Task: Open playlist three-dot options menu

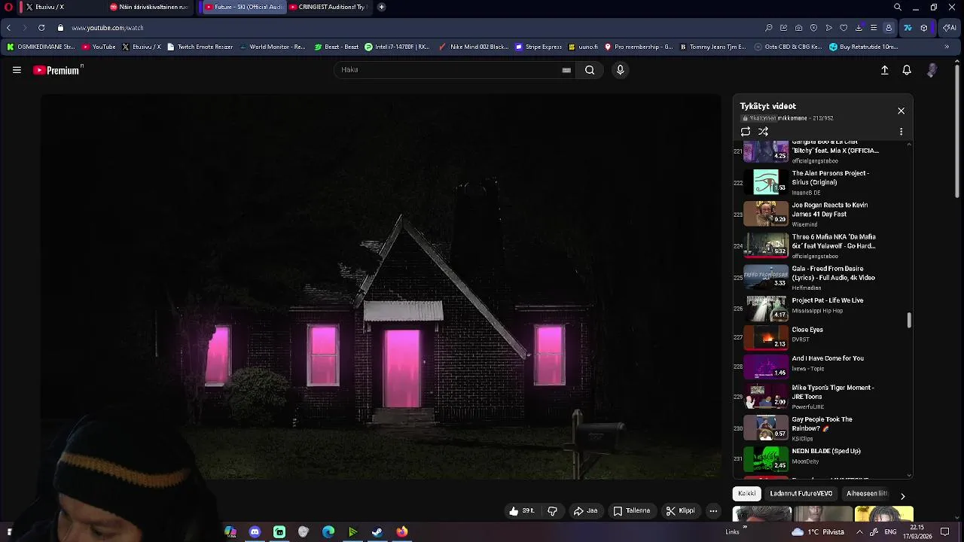Action: (x=901, y=132)
